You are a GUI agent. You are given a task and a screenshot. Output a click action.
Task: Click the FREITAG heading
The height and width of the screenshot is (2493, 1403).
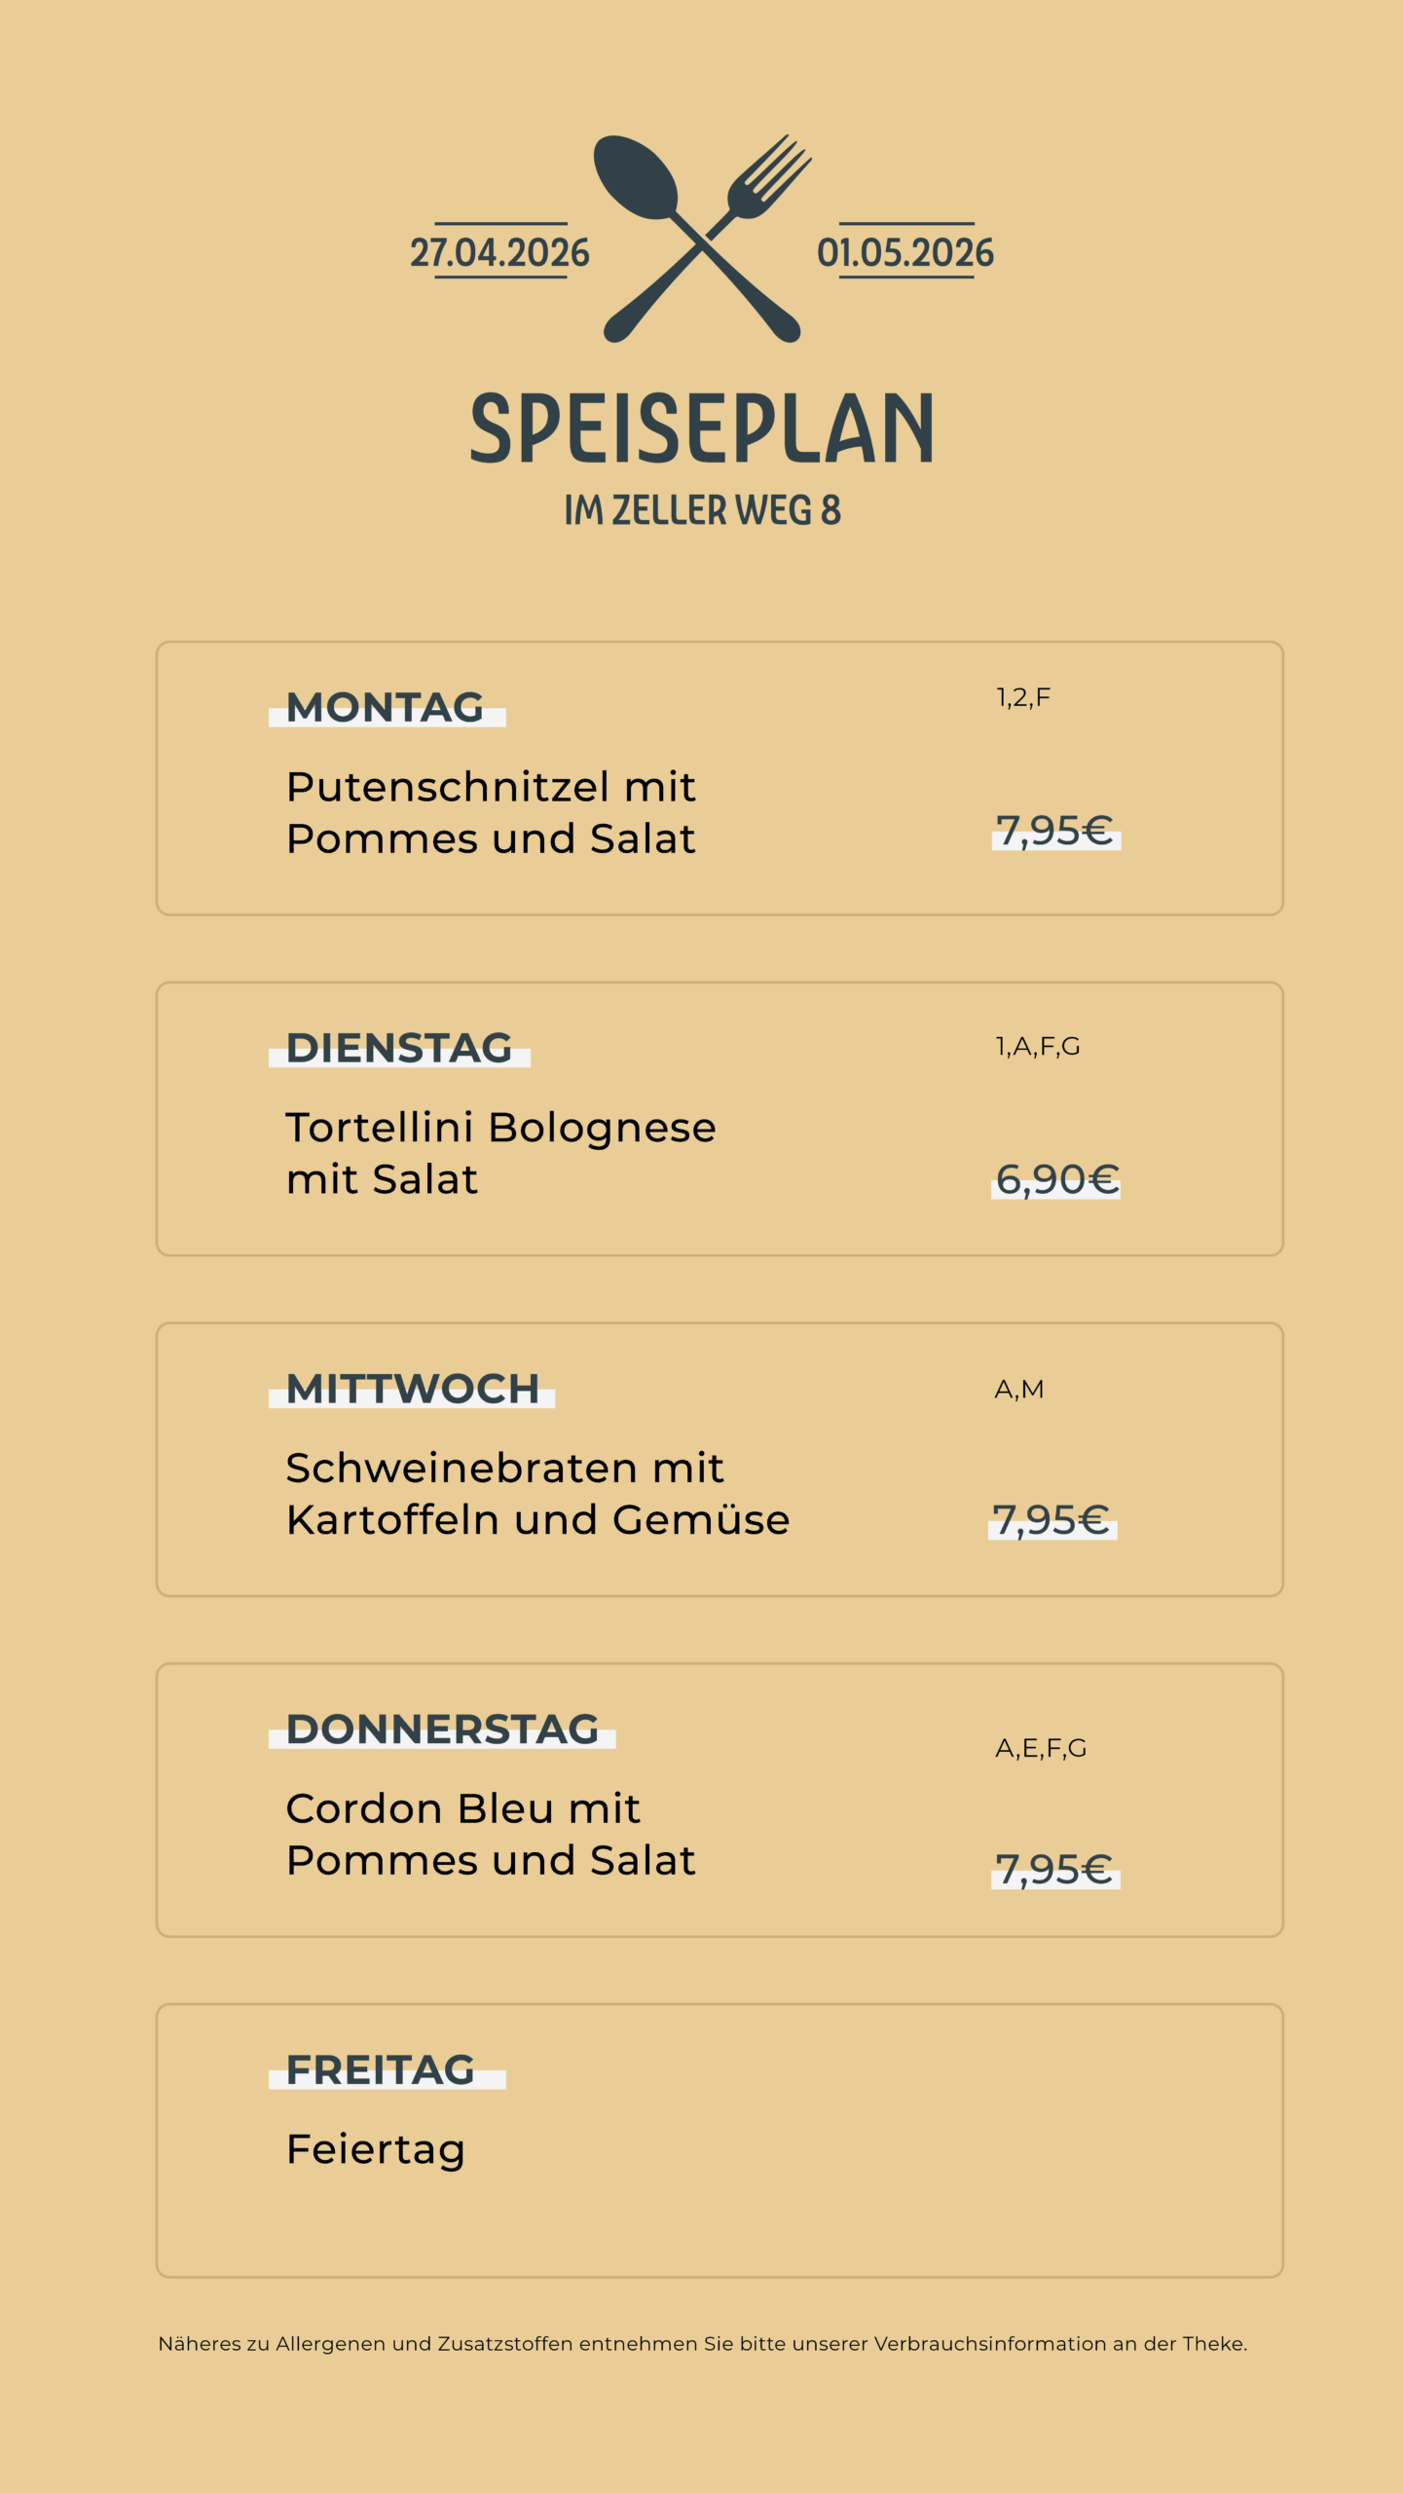[381, 2070]
